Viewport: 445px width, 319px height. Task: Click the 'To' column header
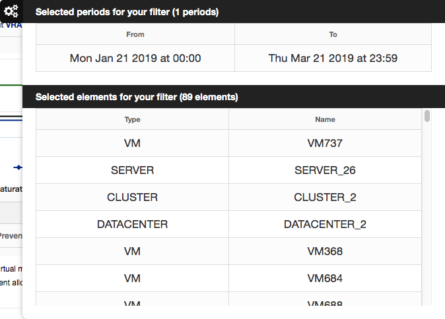333,34
